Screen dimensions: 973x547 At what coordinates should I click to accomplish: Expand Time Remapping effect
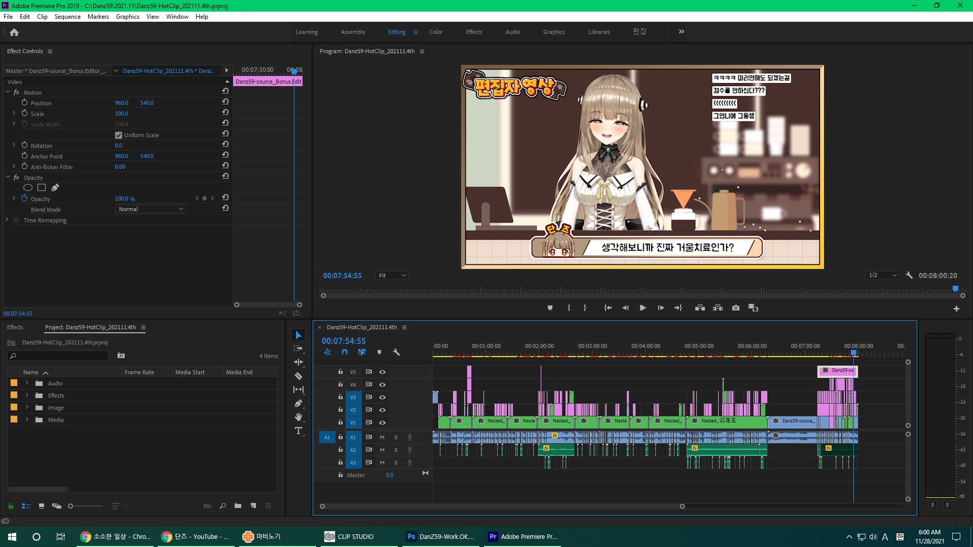pos(7,220)
